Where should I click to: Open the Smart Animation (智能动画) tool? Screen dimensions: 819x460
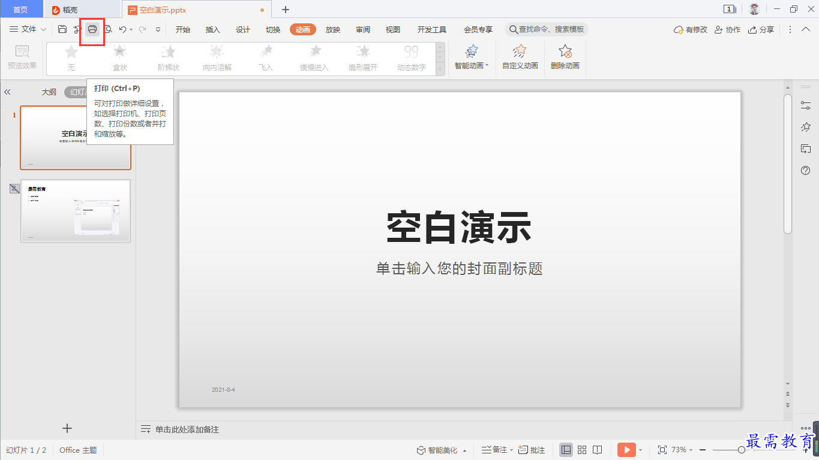pyautogui.click(x=472, y=58)
